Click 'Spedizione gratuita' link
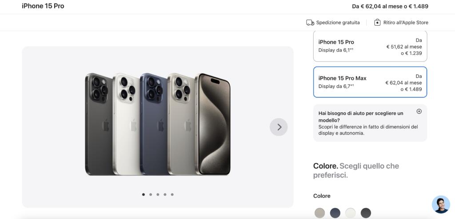The width and height of the screenshot is (455, 219). tap(338, 23)
